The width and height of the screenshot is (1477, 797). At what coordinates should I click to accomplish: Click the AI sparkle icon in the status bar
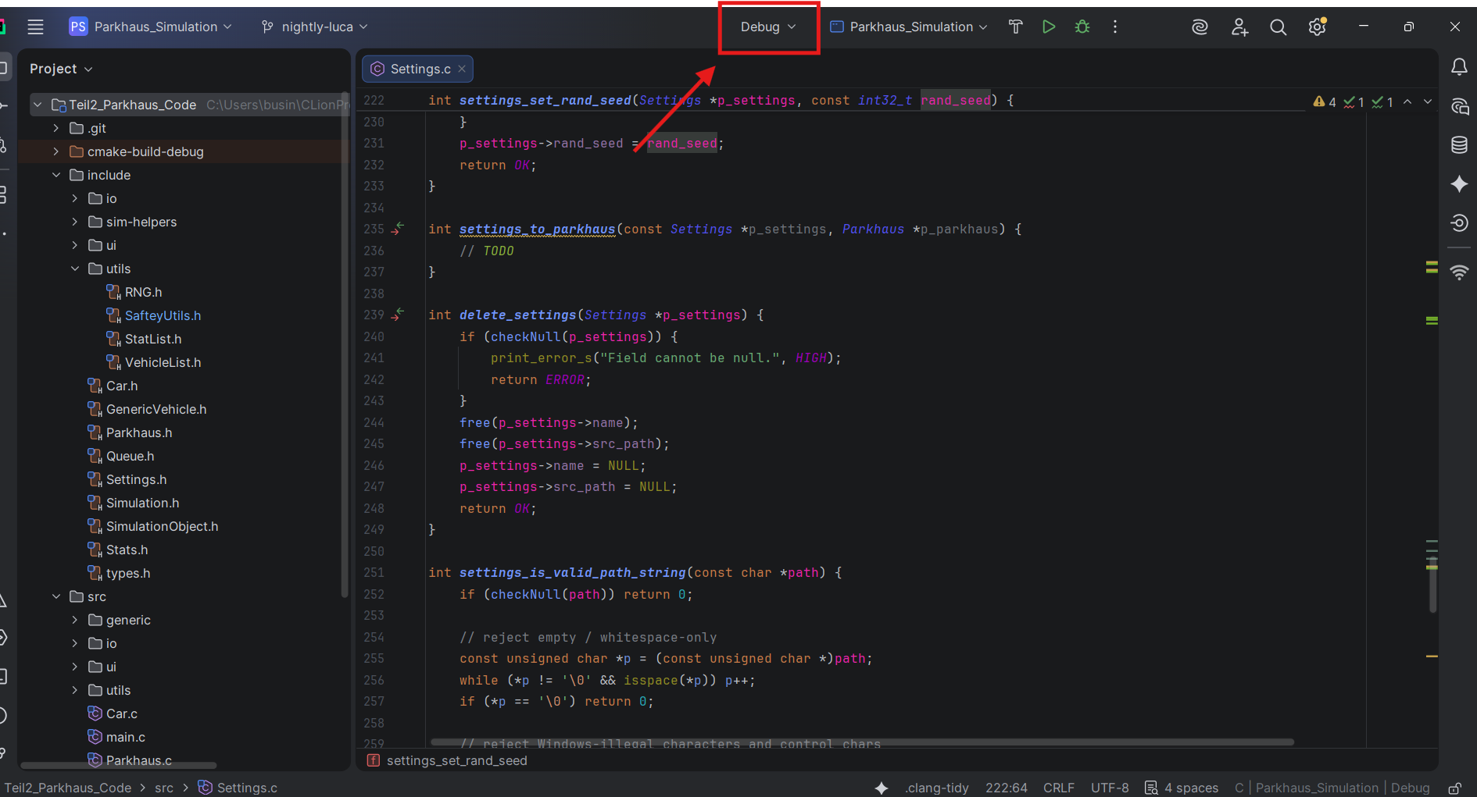point(882,788)
